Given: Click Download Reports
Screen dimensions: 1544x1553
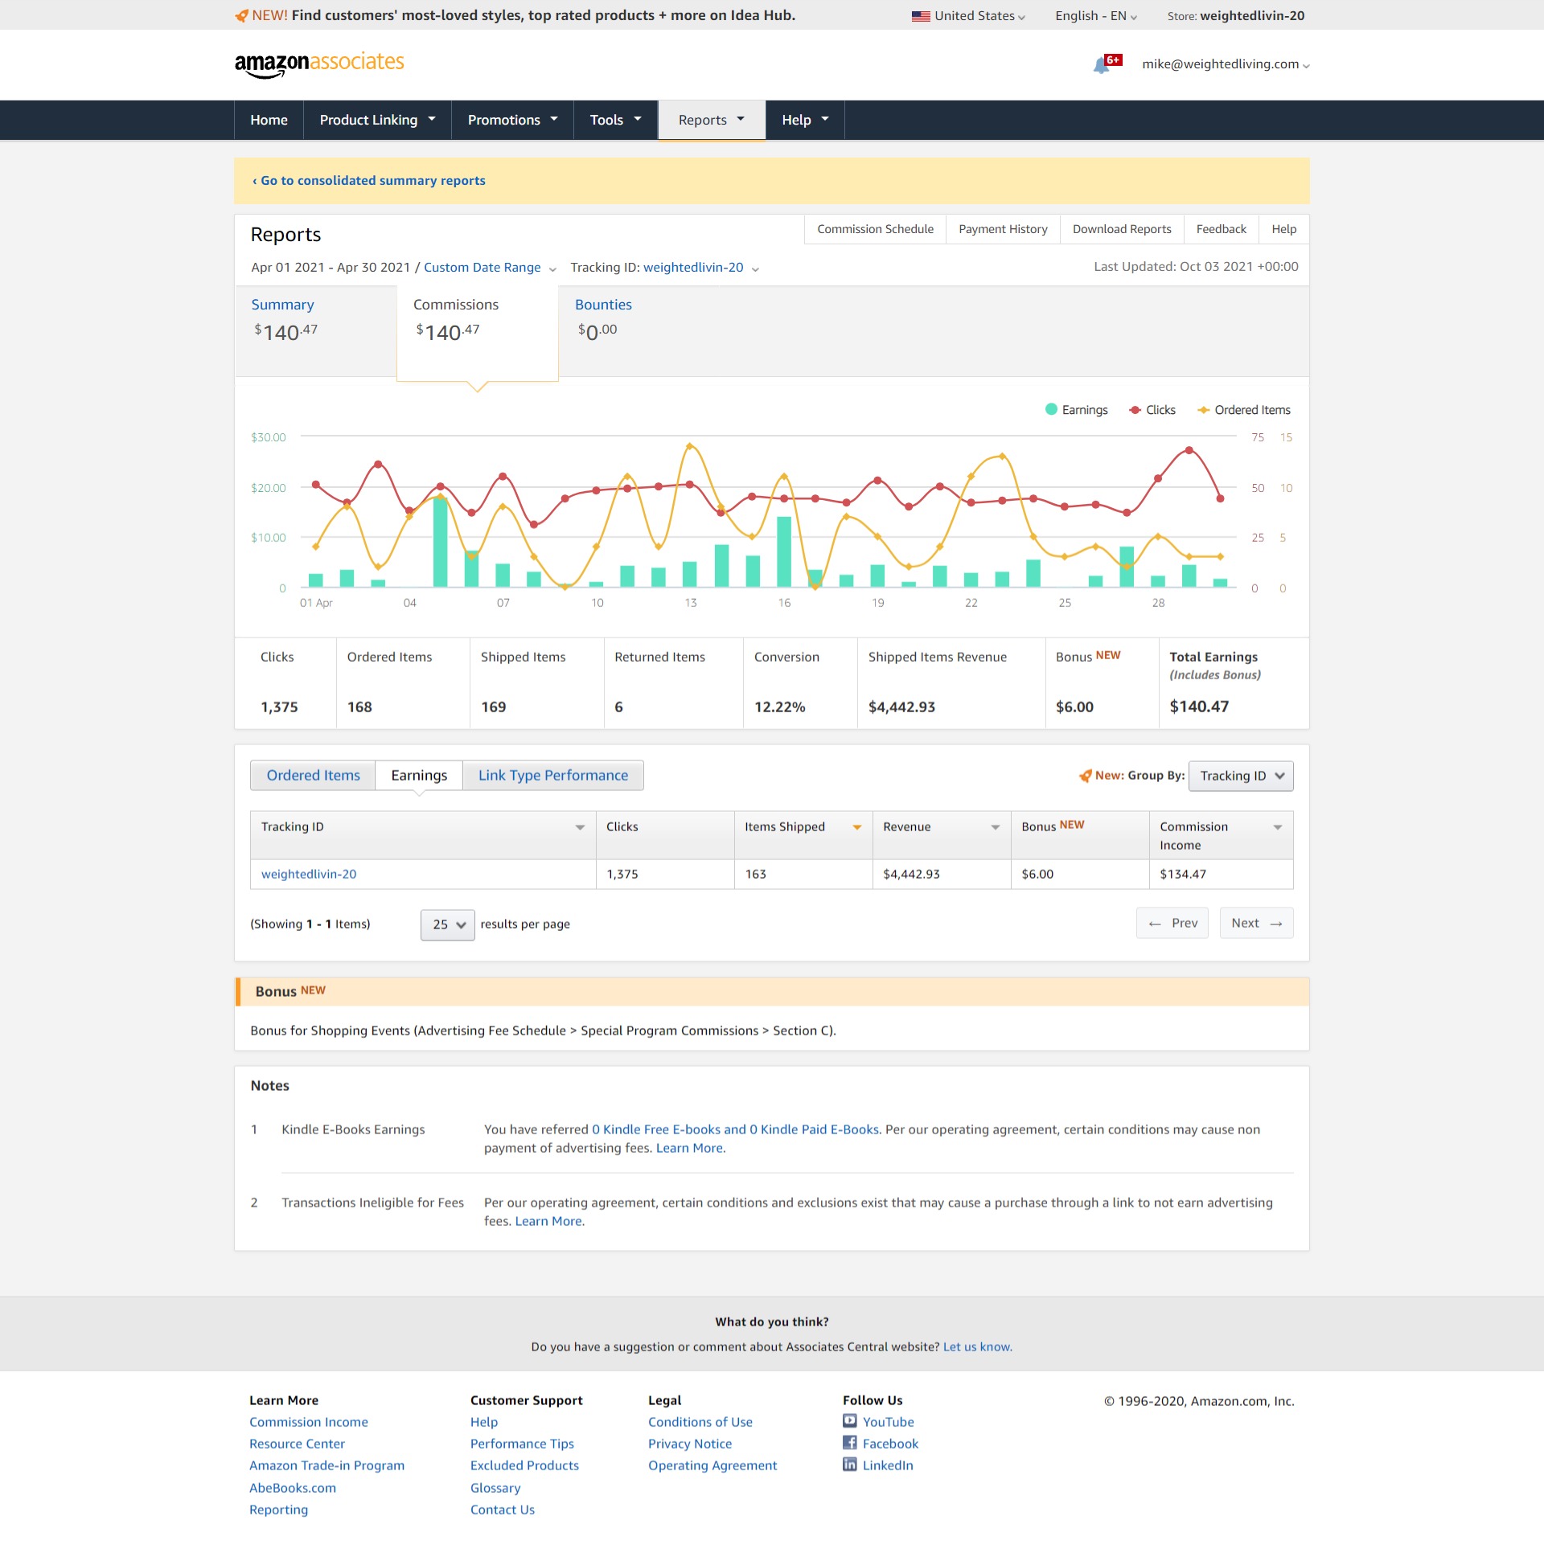Looking at the screenshot, I should point(1122,229).
